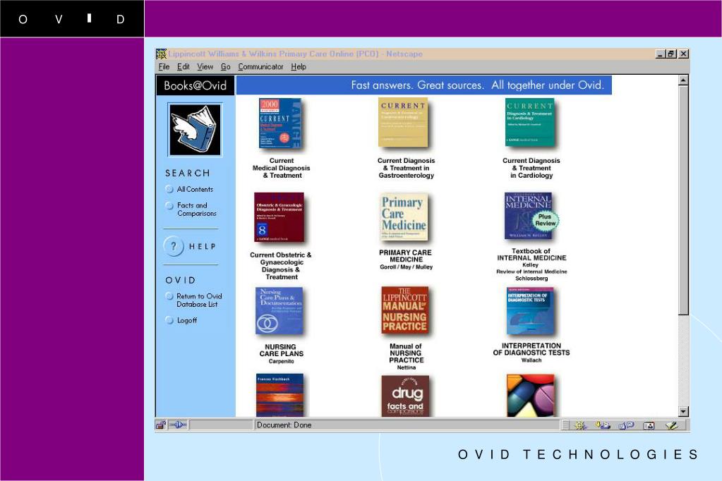Click the scrollbar down arrow
The height and width of the screenshot is (481, 722).
pyautogui.click(x=683, y=411)
